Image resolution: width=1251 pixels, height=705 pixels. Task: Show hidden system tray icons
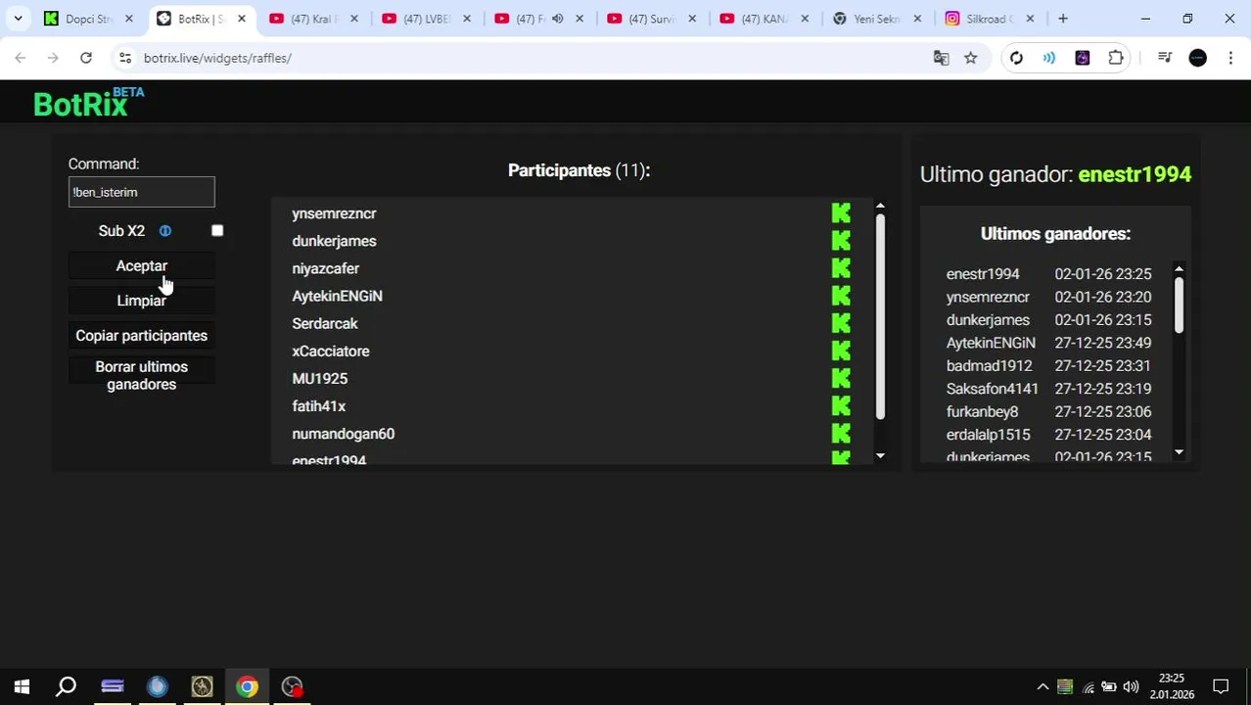click(1042, 686)
